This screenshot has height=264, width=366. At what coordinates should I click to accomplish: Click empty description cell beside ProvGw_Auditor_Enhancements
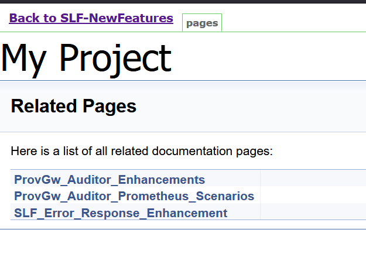coord(312,180)
